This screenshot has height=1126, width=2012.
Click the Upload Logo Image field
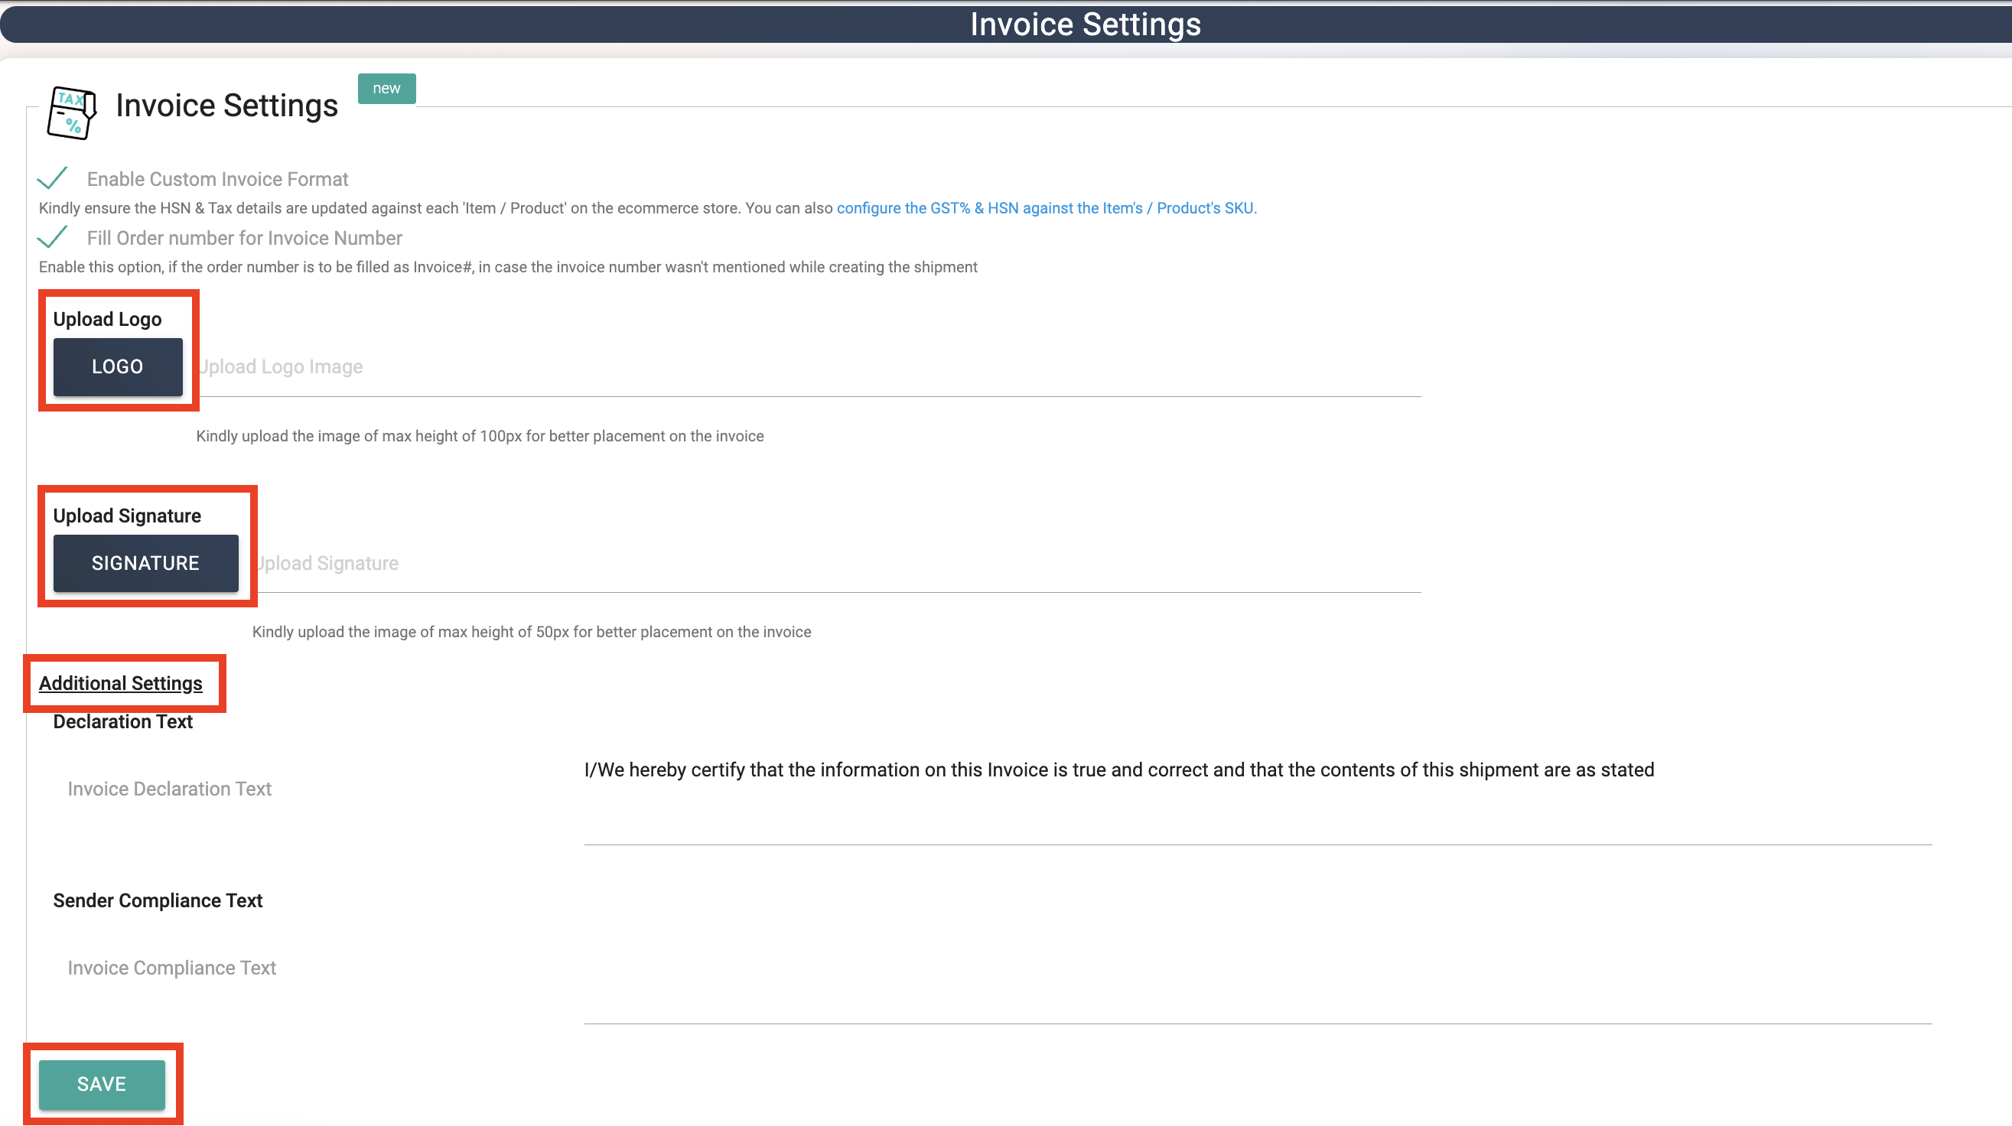809,367
